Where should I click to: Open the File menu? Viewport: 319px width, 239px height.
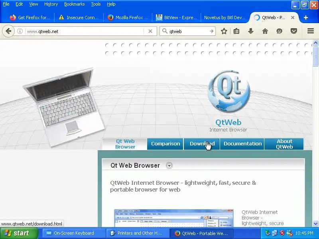[x=6, y=4]
